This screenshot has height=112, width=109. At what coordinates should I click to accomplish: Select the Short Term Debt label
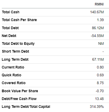15,51
